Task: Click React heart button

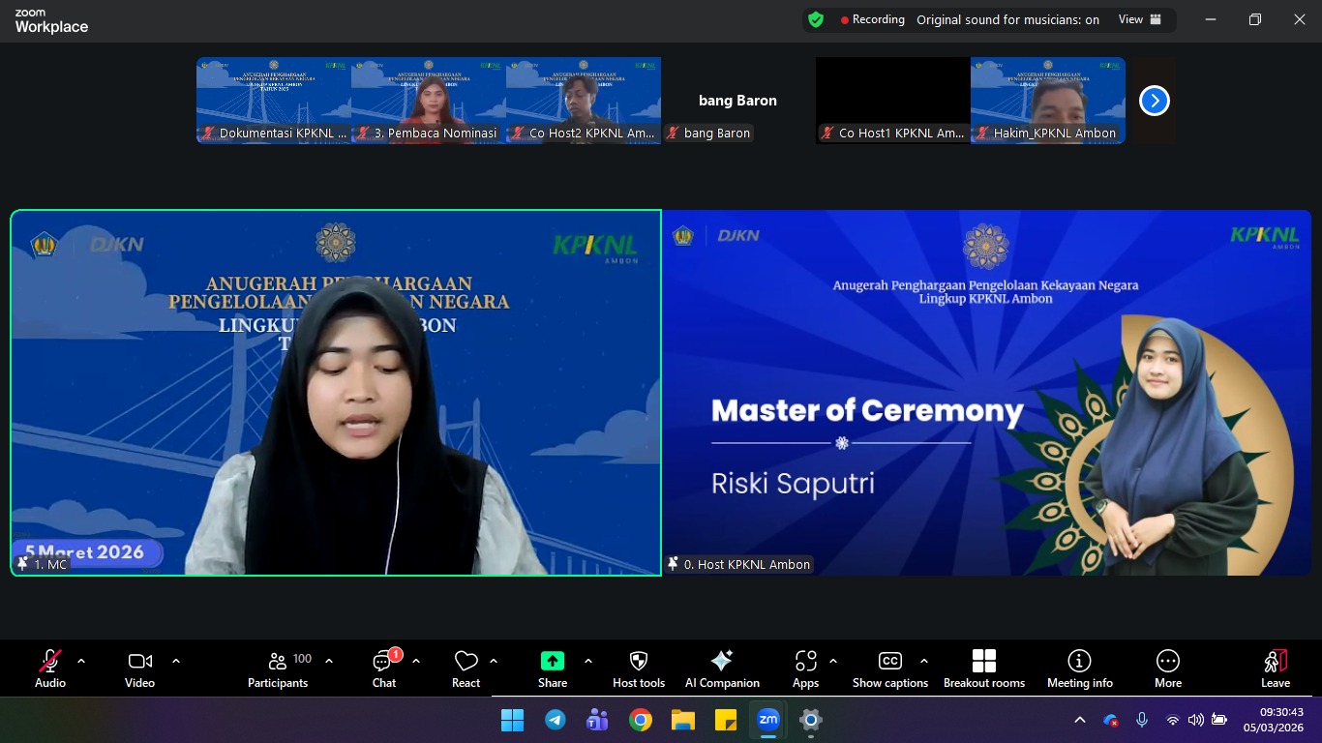Action: [466, 669]
